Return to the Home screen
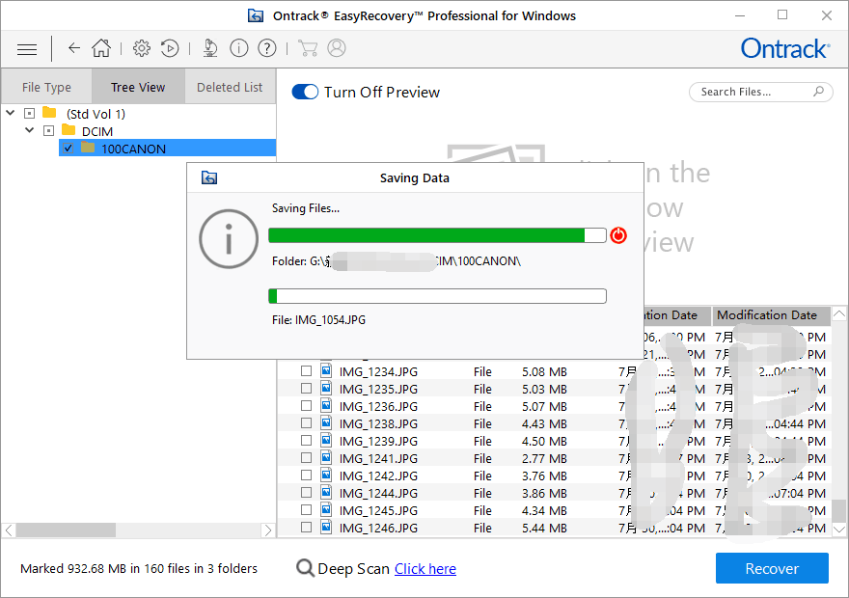Image resolution: width=849 pixels, height=598 pixels. tap(101, 48)
